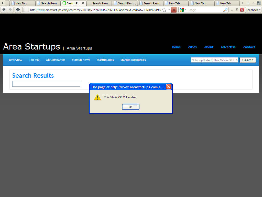The width and height of the screenshot is (262, 197).
Task: Click the Area Startups logo title
Action: tap(31, 47)
